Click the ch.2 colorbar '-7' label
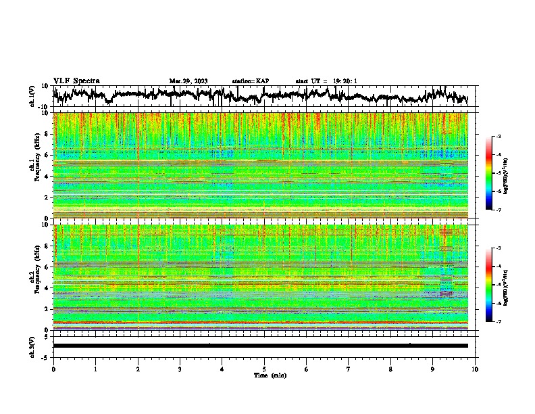535x414 pixels. click(x=498, y=321)
